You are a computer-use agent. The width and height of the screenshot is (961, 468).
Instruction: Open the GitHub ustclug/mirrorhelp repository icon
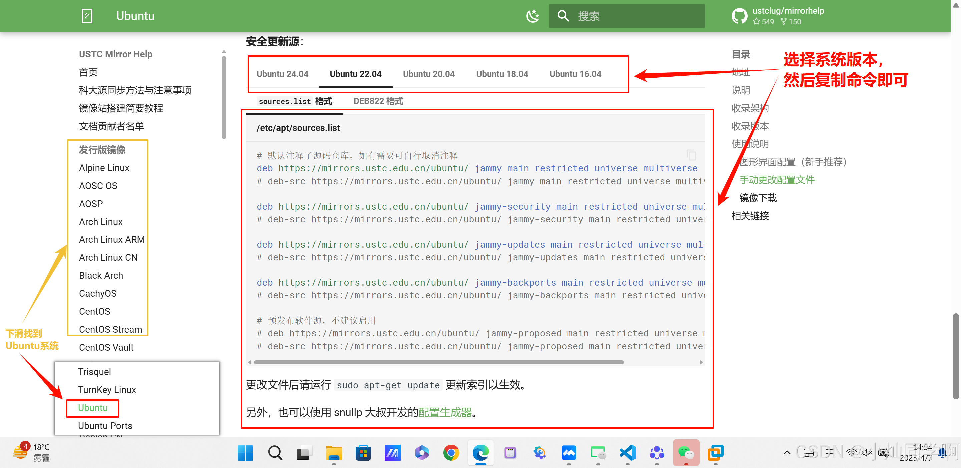pyautogui.click(x=739, y=16)
